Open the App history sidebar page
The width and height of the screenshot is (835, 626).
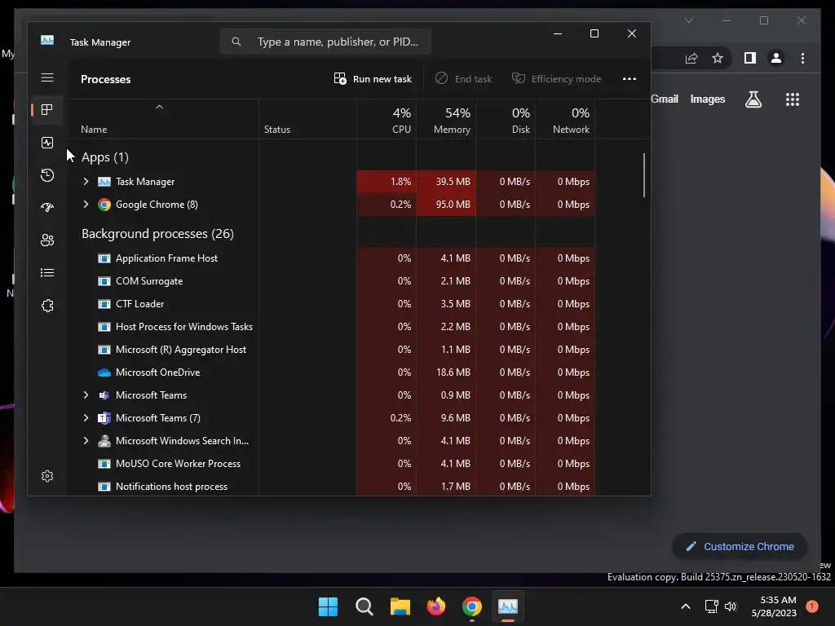[x=47, y=175]
